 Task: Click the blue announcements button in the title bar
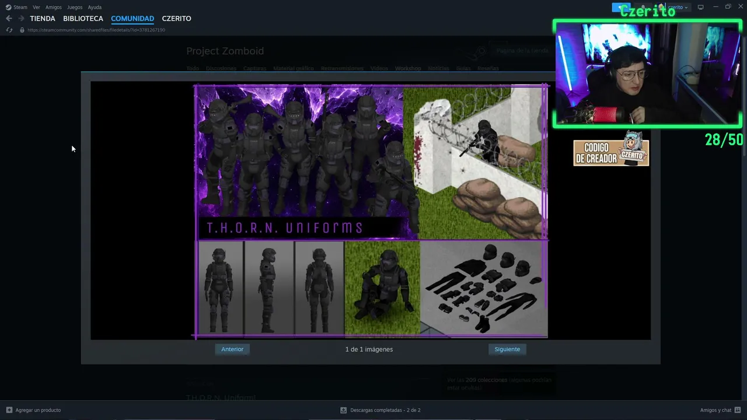tap(620, 7)
